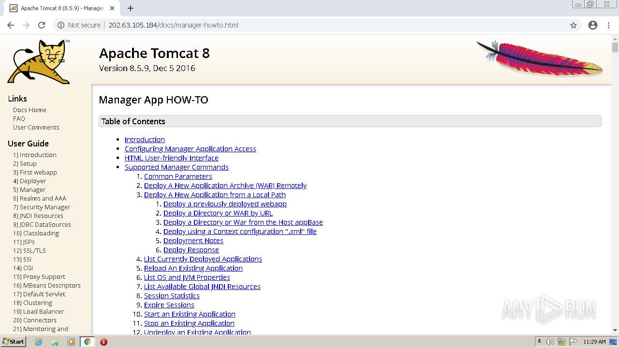Screen dimensions: 619x348
Task: Jump to Reload An Existing Application
Action: tap(193, 268)
